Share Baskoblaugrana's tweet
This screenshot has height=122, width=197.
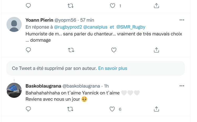[x=156, y=109]
